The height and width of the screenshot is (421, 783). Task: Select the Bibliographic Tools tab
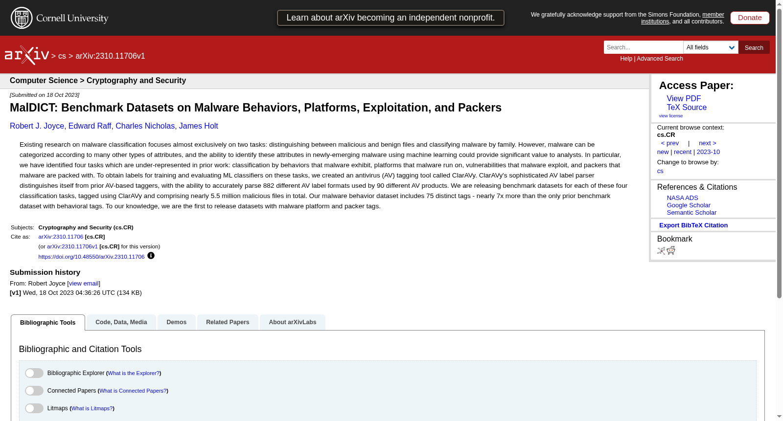[48, 323]
